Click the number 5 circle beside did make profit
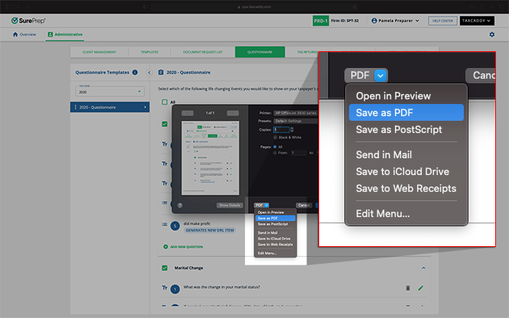The image size is (509, 318). tap(175, 226)
